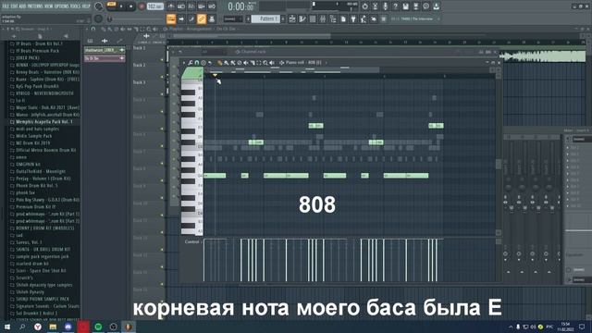Select the pink 'Do Or Die' pattern in picker
The height and width of the screenshot is (333, 592).
pos(105,58)
